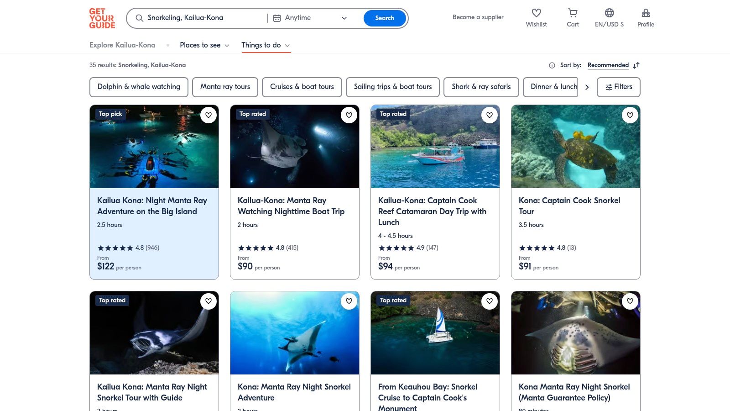Open the Wishlist heart icon
Screen dimensions: 730x411
(536, 13)
